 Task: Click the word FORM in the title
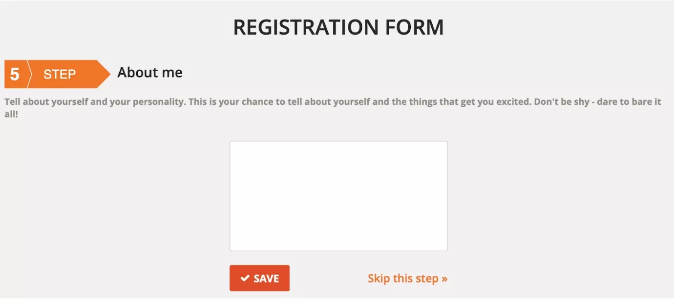coord(414,27)
